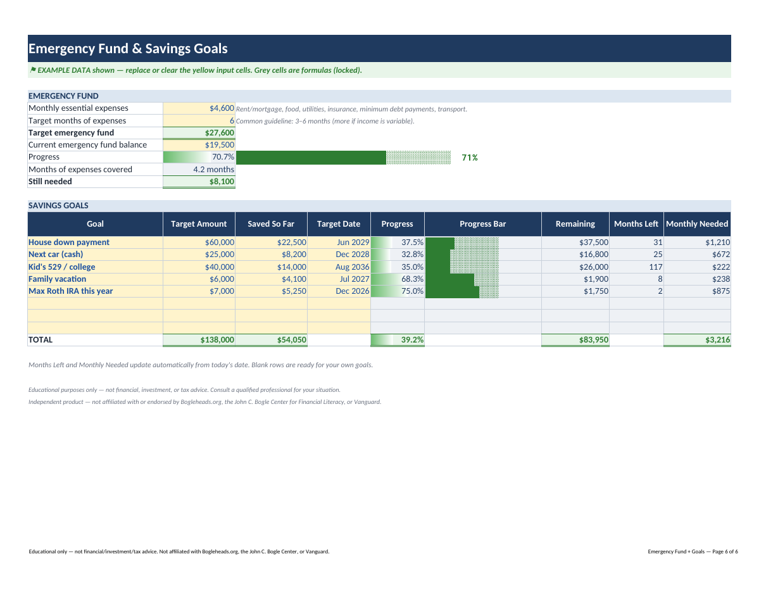Screen dimensions: 766x592
Task: Click the Months Left column header
Action: 636,224
